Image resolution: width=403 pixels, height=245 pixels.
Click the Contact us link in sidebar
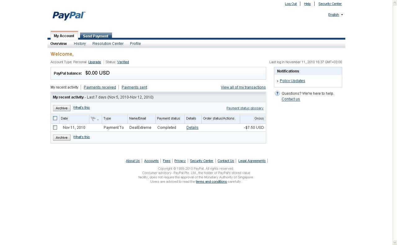[291, 99]
